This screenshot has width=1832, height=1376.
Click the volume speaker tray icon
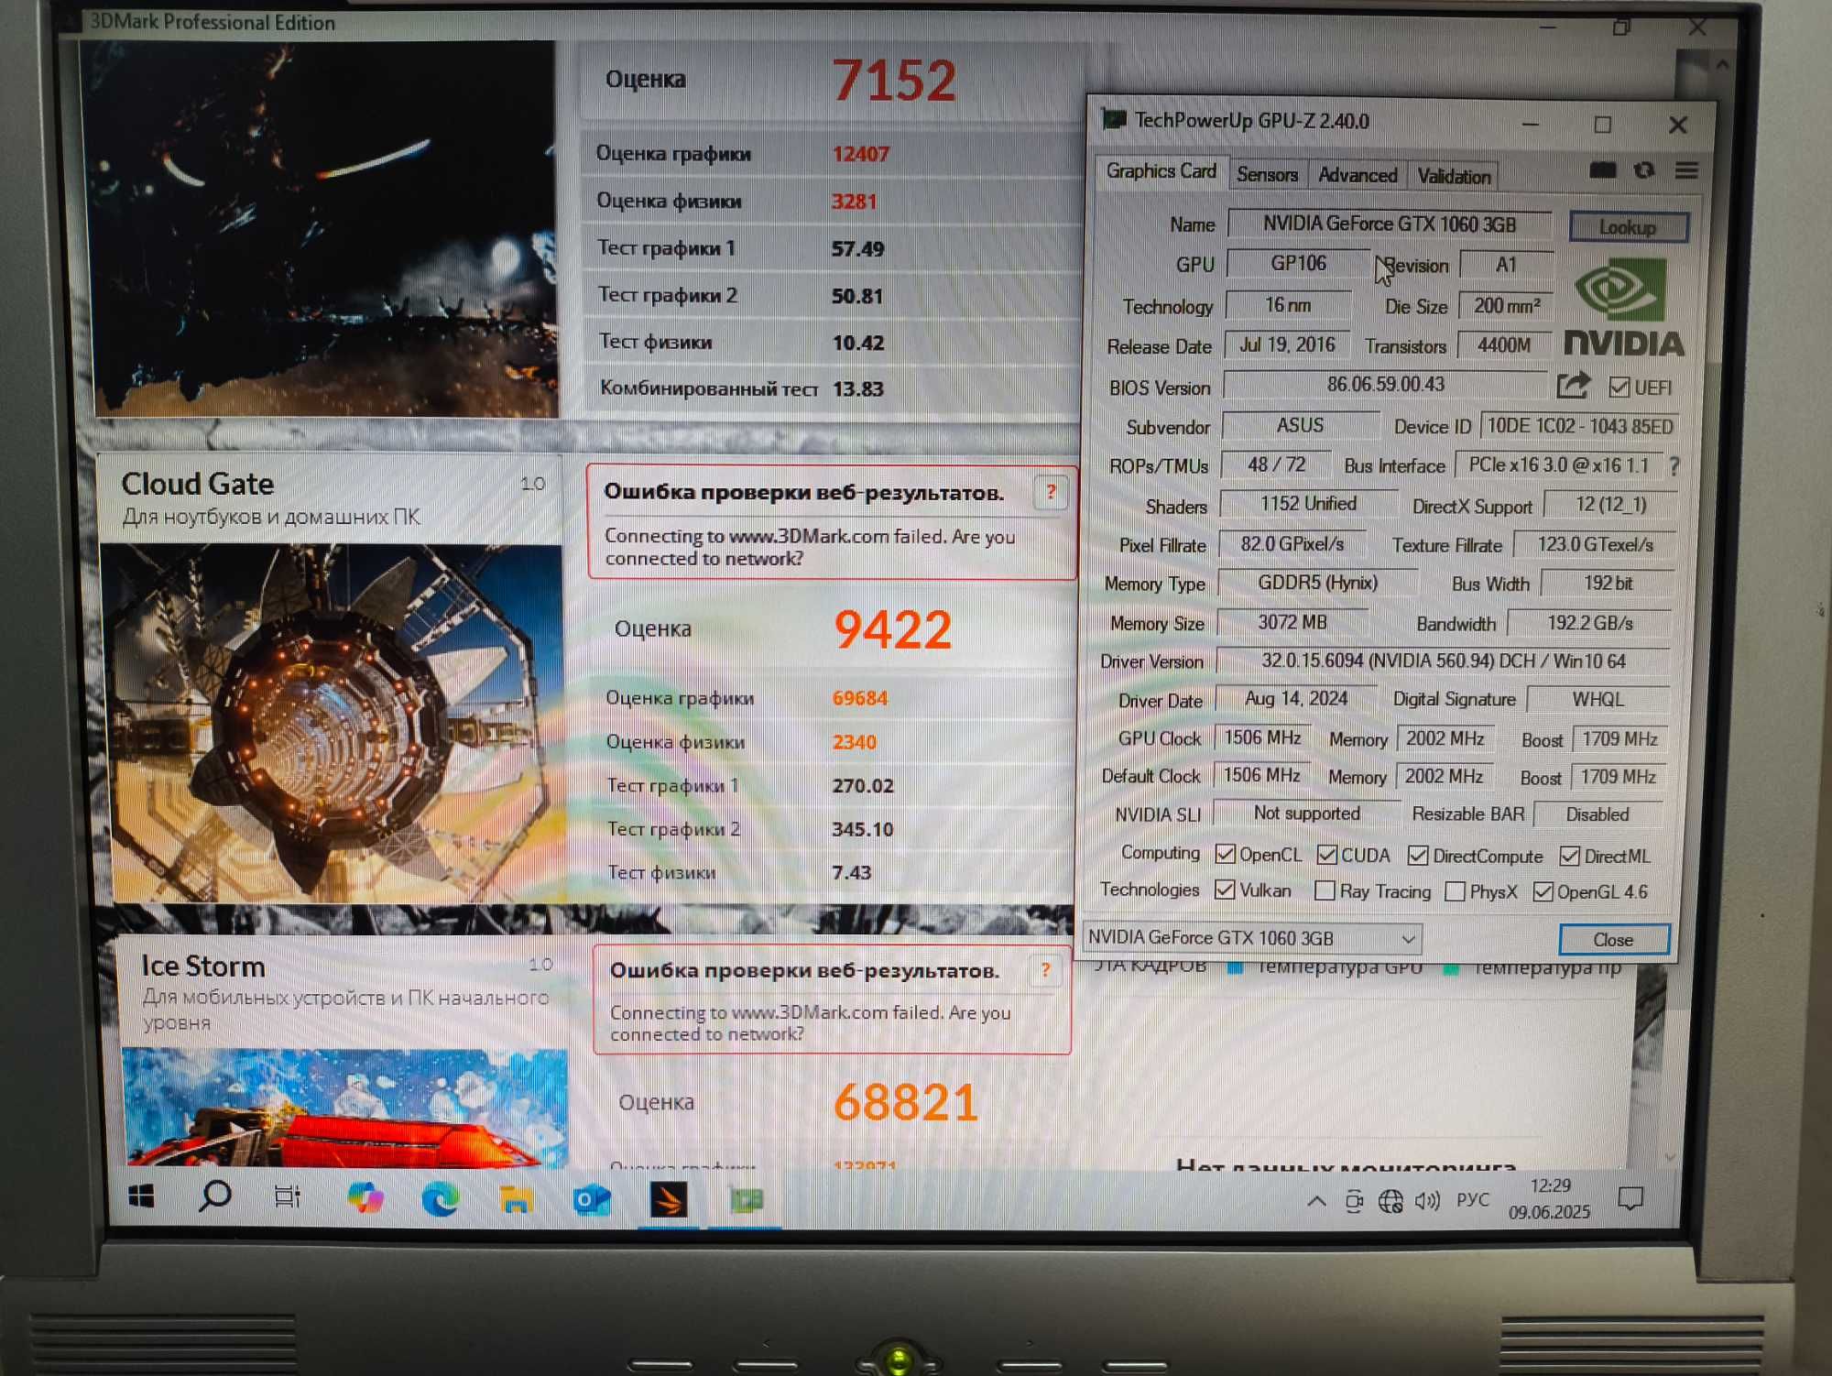[x=1427, y=1200]
